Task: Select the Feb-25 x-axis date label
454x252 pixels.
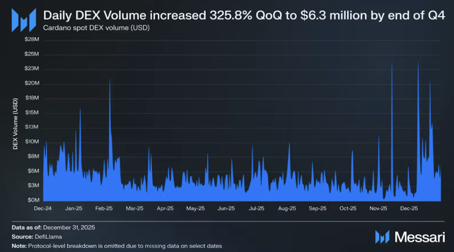Action: click(x=104, y=208)
